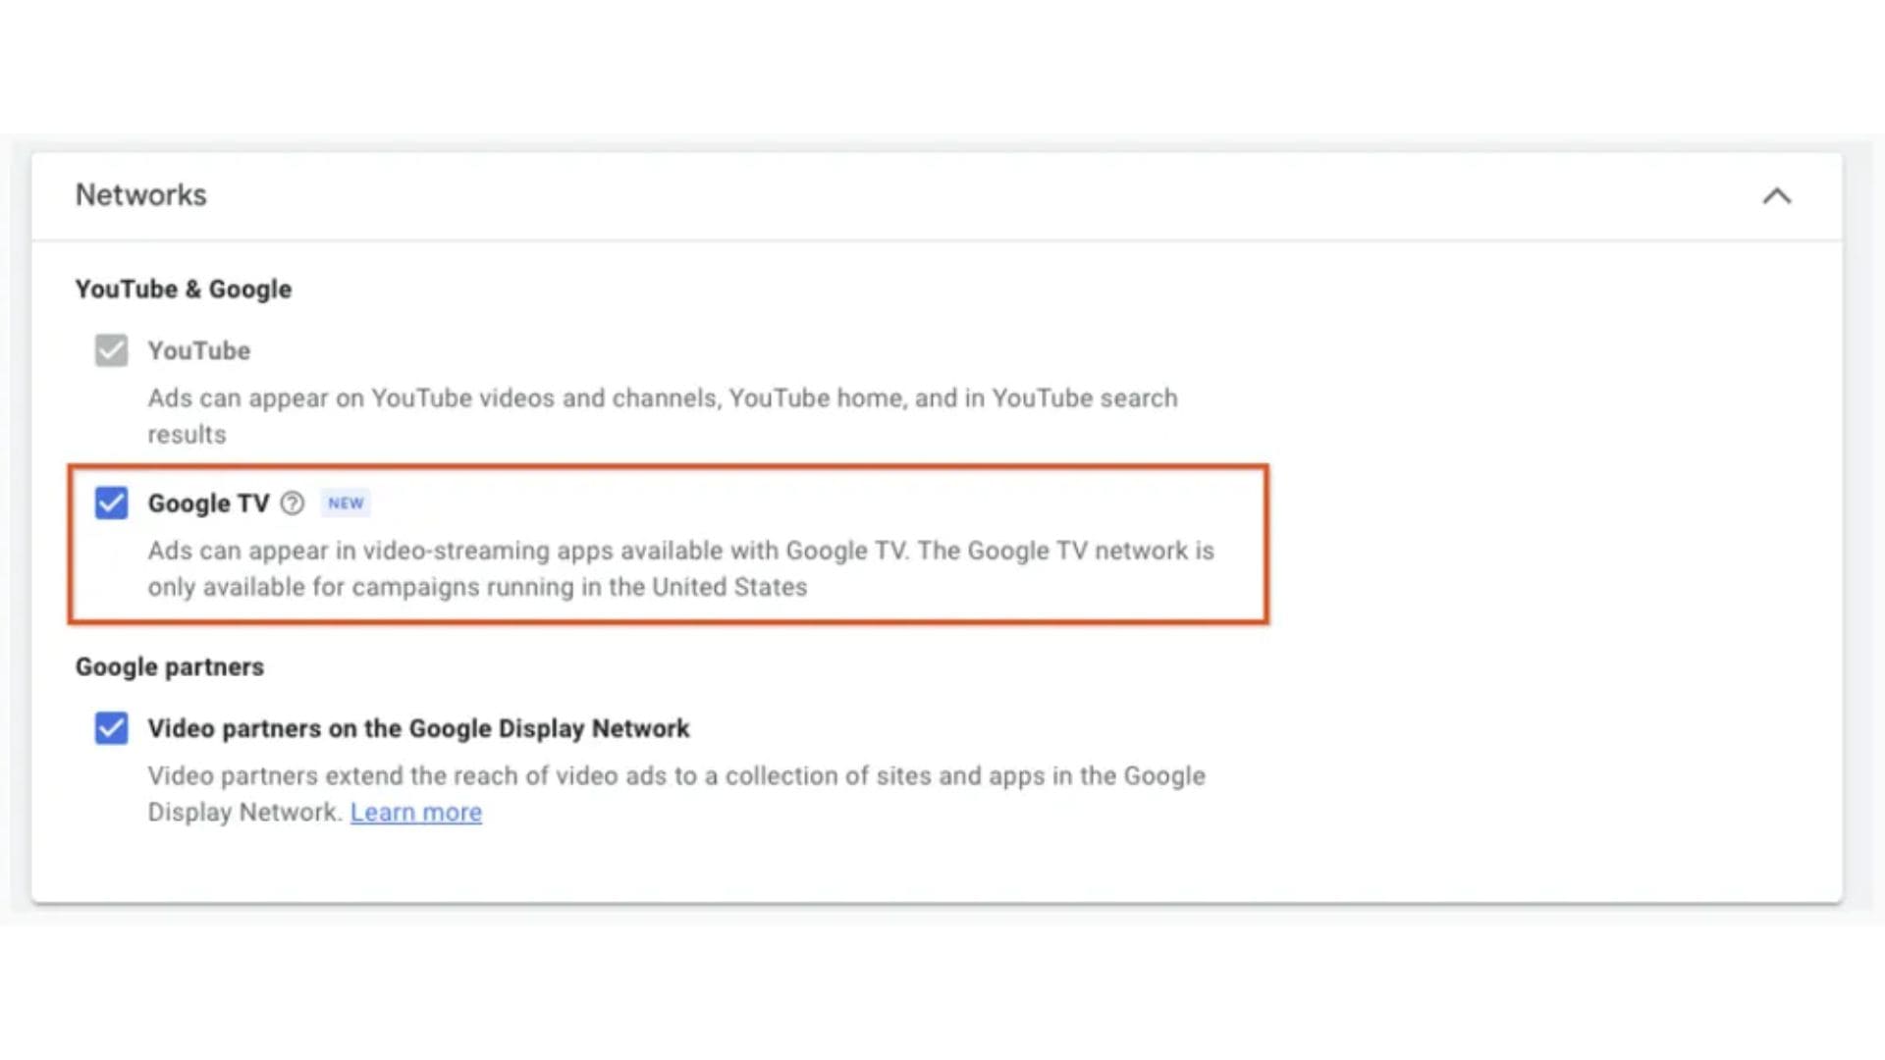The image size is (1885, 1060).
Task: Click 'Display Network.' text before Learn more
Action: pos(244,813)
